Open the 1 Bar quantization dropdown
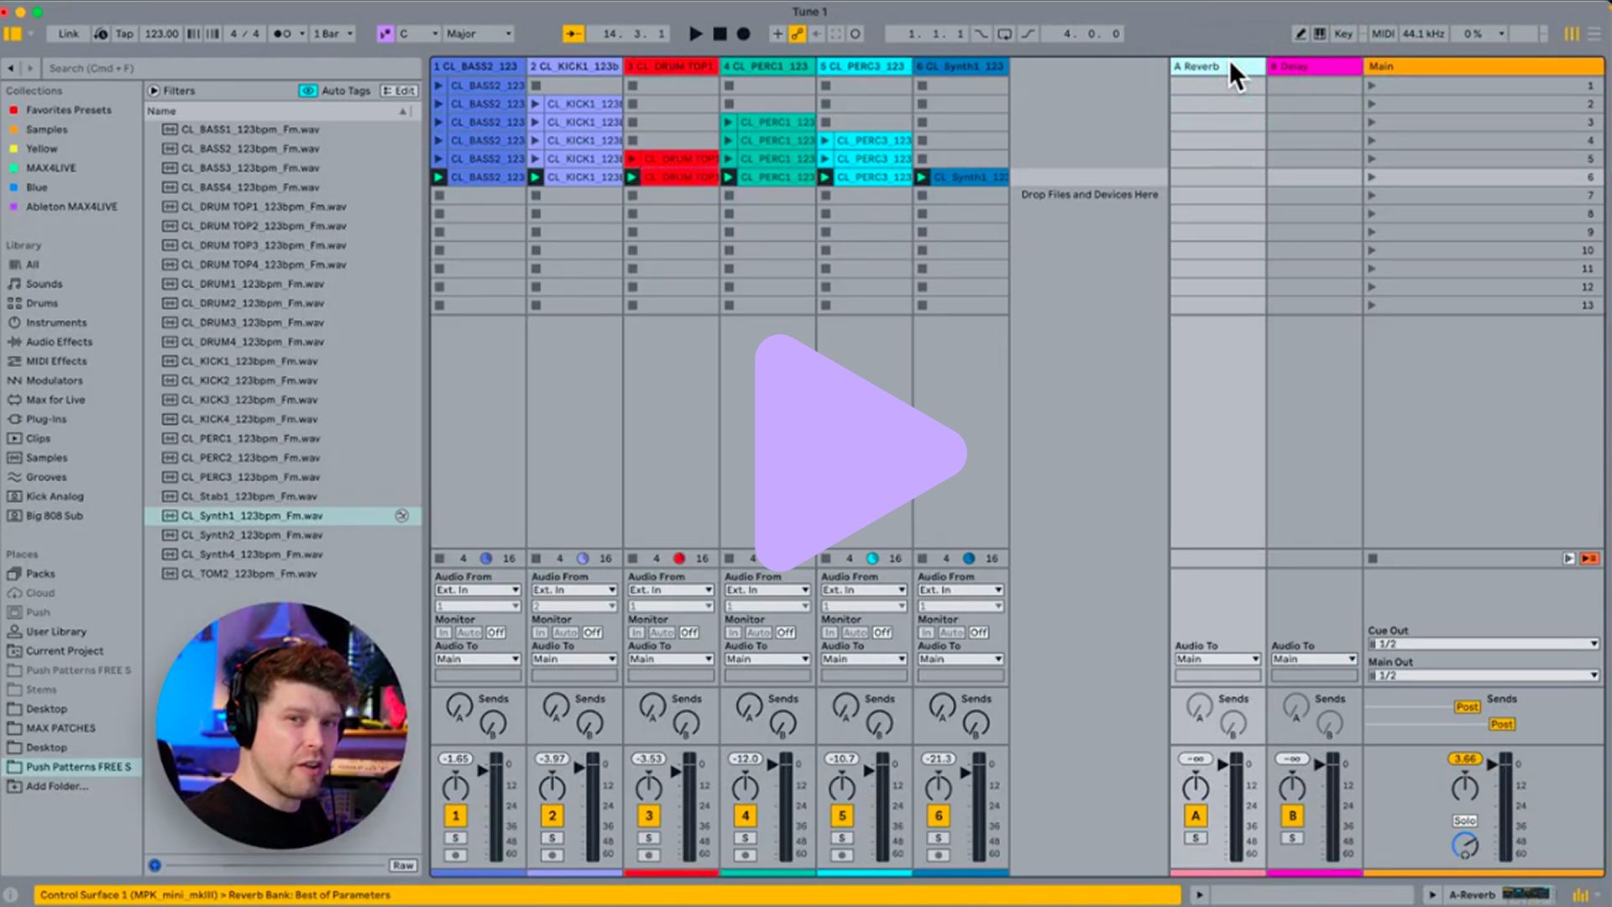Viewport: 1612px width, 907px height. (x=332, y=34)
